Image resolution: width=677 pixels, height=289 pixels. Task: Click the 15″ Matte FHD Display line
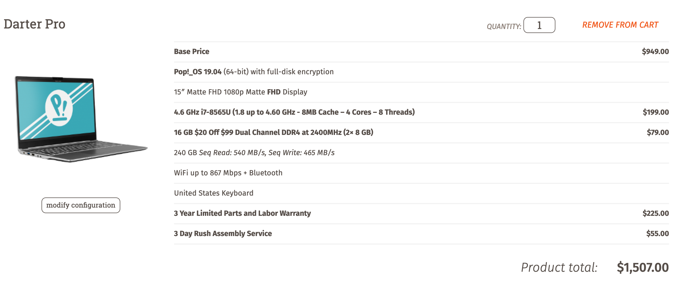pos(240,92)
